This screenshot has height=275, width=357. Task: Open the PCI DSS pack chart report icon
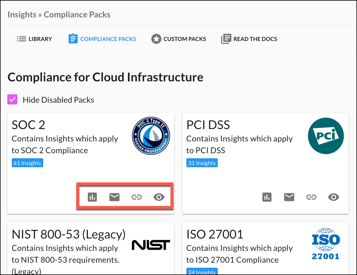267,197
